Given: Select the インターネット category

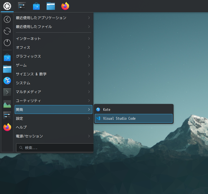Looking at the screenshot, I should [53, 39].
